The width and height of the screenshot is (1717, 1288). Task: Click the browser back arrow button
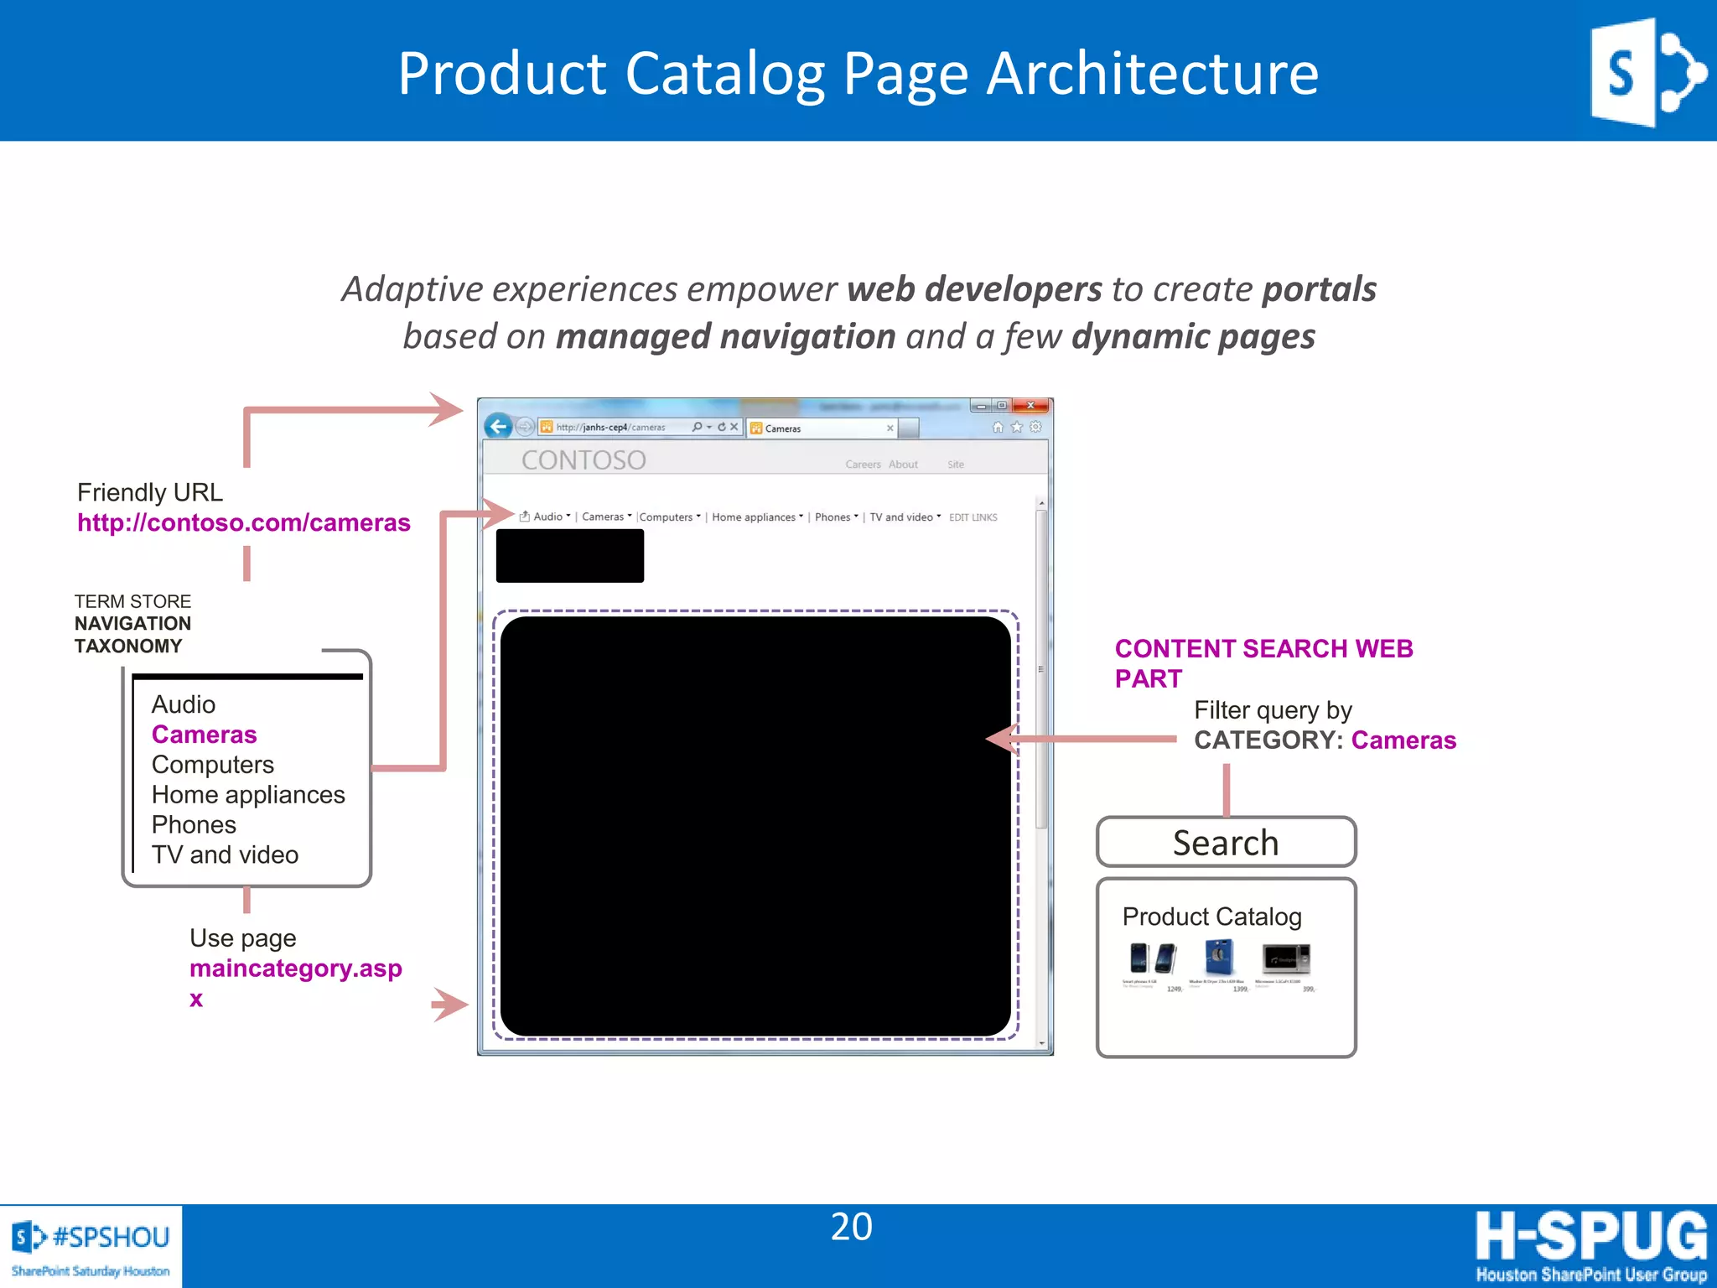point(498,427)
